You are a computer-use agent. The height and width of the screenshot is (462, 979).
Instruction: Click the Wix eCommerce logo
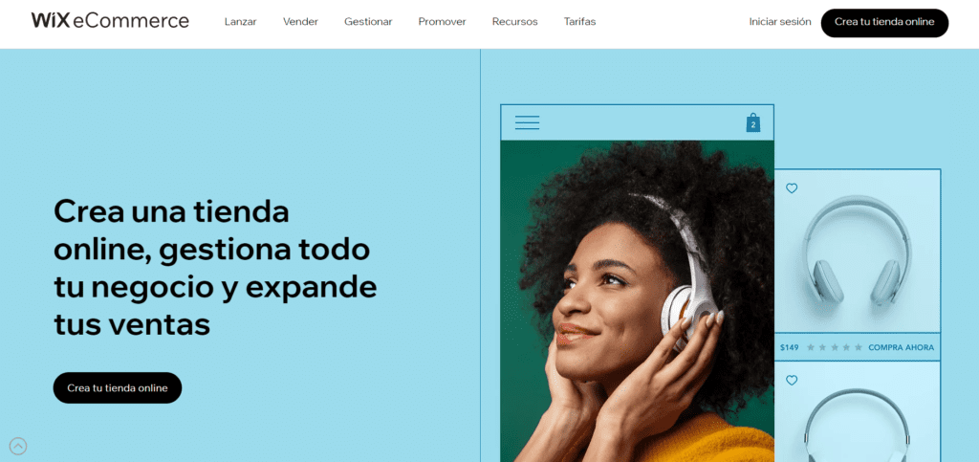tap(110, 21)
